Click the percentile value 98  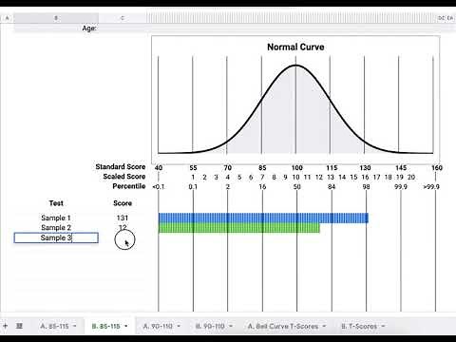click(x=366, y=187)
